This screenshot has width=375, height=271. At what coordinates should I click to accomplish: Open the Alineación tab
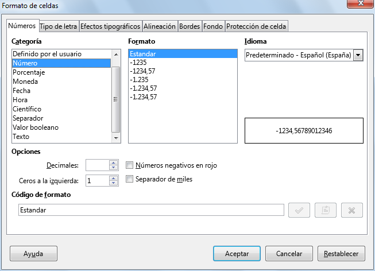point(160,26)
